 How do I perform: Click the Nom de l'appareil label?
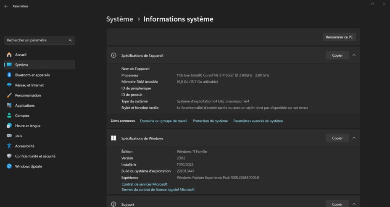point(135,69)
